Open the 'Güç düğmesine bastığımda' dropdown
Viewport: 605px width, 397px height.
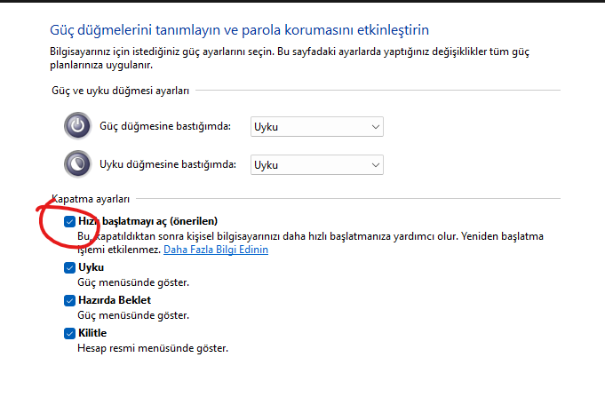coord(317,126)
